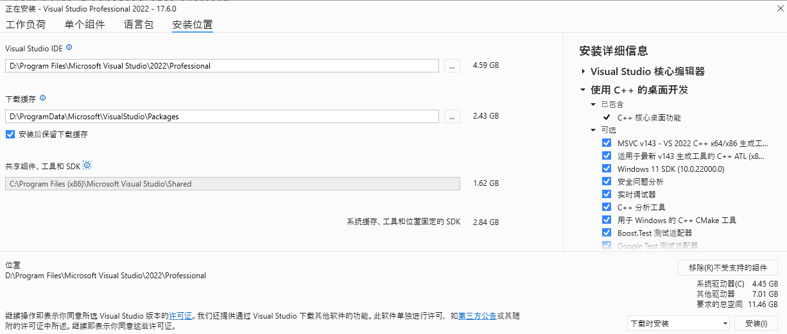
Task: Click the location path text under 位置
Action: click(106, 276)
